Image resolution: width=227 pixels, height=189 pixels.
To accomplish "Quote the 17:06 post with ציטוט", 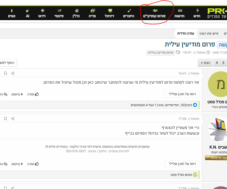I will coord(17,164).
